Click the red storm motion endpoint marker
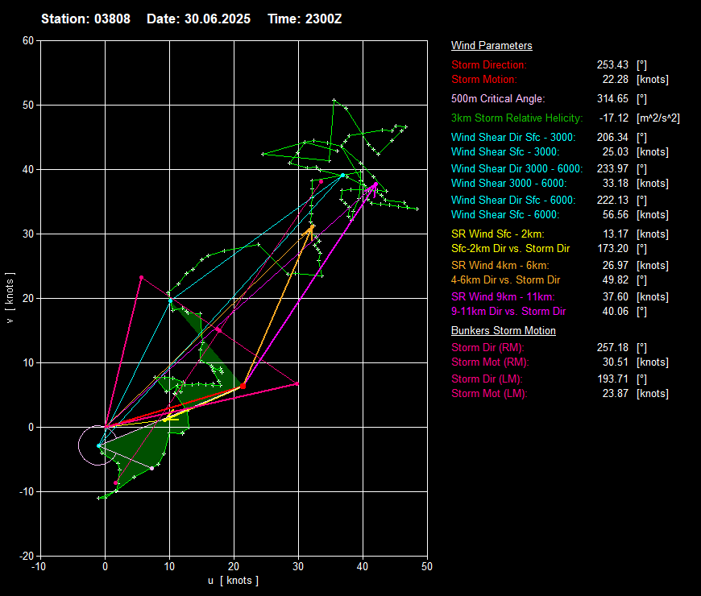 [x=243, y=386]
